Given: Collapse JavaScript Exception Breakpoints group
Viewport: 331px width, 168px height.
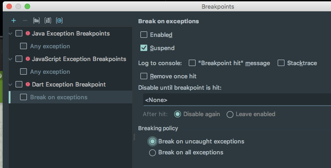Looking at the screenshot, I should coord(10,59).
